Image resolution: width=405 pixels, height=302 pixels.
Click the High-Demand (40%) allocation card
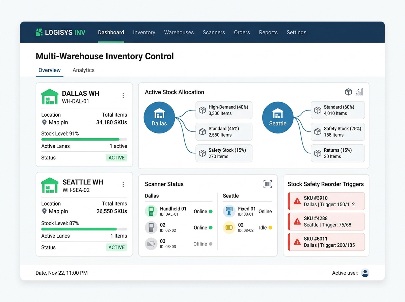coord(224,110)
